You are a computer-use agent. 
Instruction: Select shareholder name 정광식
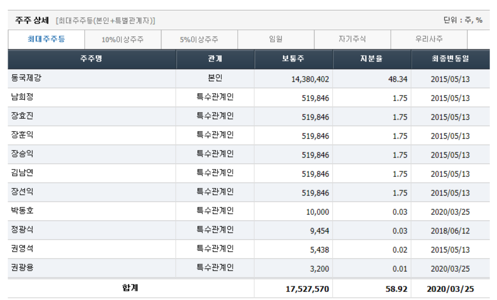pyautogui.click(x=22, y=230)
